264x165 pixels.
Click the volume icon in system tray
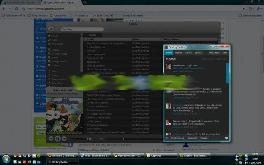(246, 163)
